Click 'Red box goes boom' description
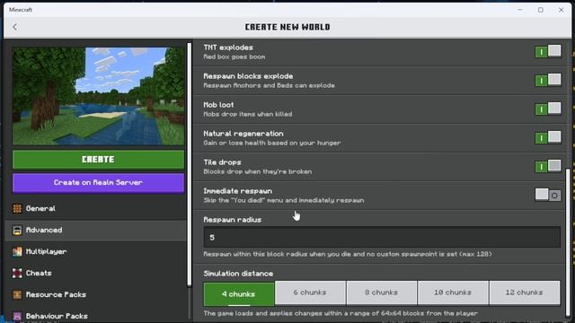 pyautogui.click(x=234, y=57)
